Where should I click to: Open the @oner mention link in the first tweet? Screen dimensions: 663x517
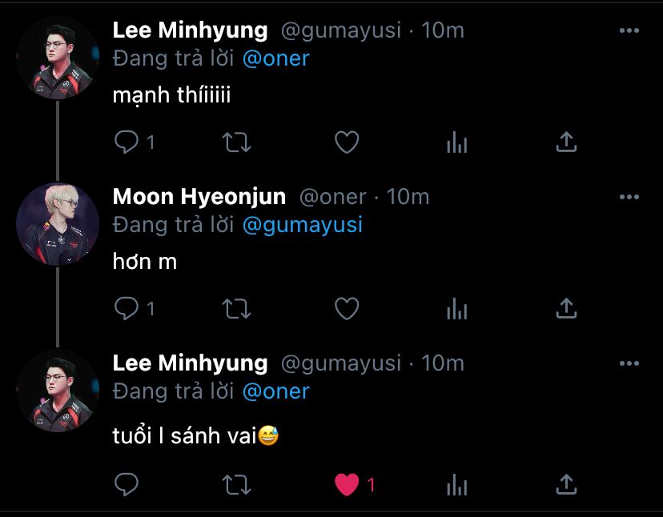275,58
